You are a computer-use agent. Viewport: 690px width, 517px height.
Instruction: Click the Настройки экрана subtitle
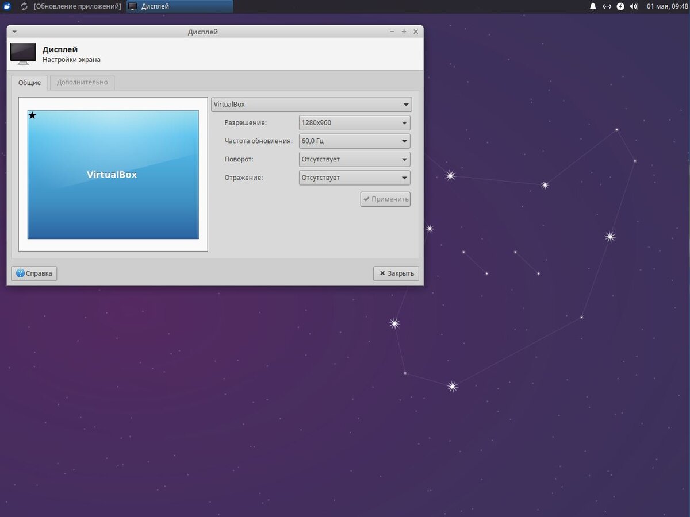71,60
